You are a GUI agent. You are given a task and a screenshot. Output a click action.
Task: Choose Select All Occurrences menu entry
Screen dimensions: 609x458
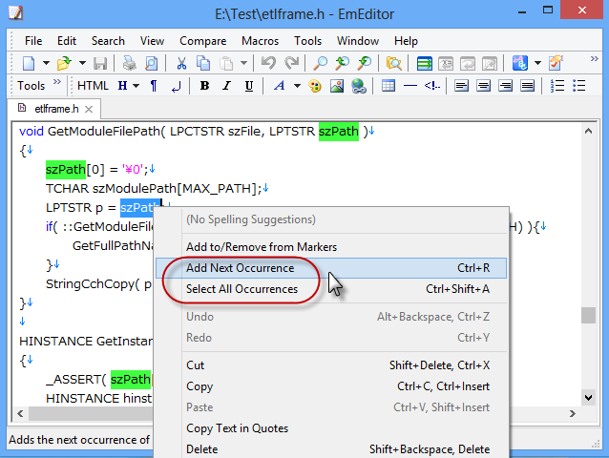(x=331, y=289)
